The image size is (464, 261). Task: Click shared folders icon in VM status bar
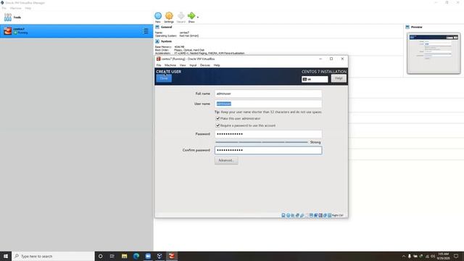tap(307, 215)
